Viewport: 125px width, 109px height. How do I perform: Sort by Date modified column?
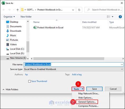[x=89, y=22]
